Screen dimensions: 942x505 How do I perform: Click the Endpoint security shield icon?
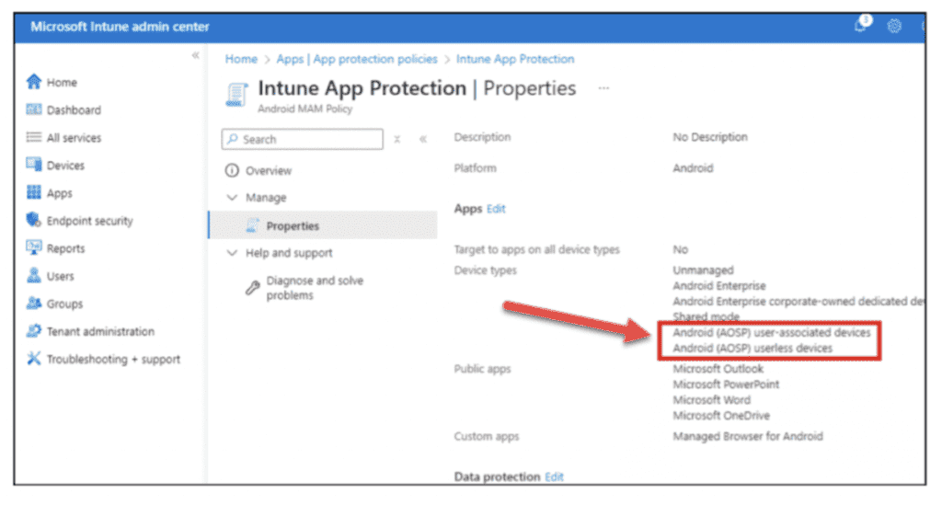34,221
